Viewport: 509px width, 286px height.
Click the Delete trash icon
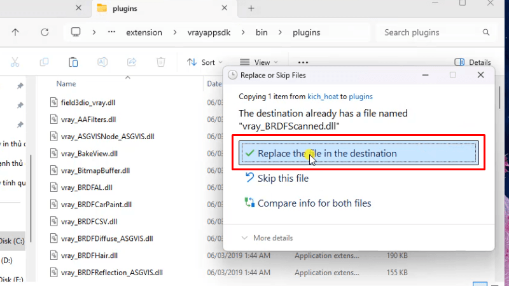click(161, 62)
